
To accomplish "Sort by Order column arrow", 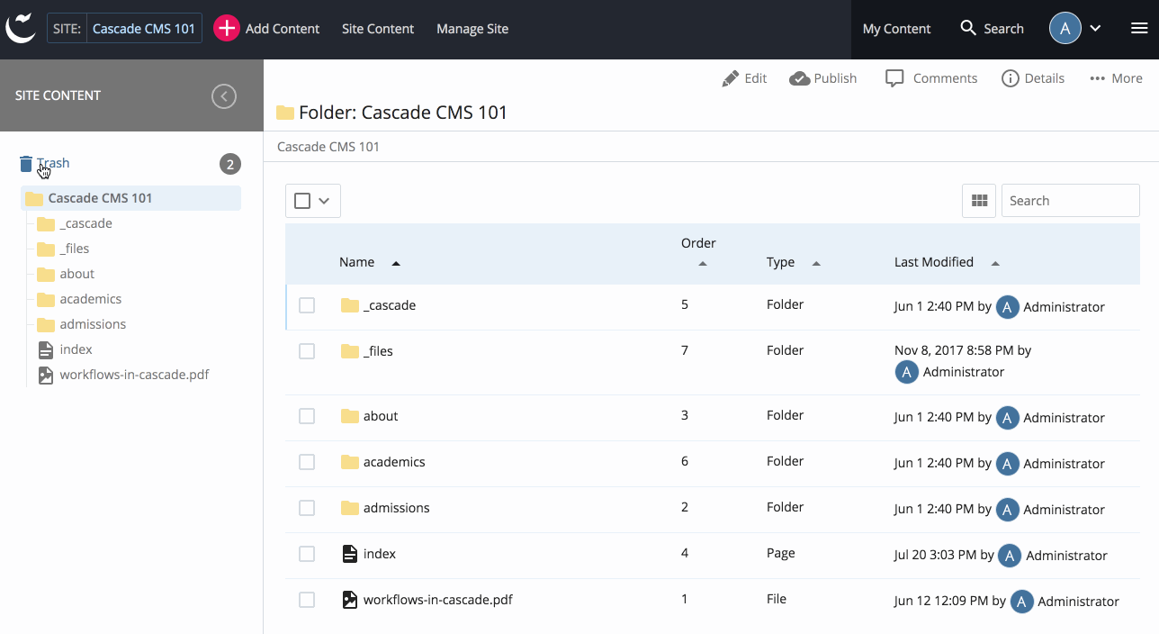I will click(x=703, y=264).
